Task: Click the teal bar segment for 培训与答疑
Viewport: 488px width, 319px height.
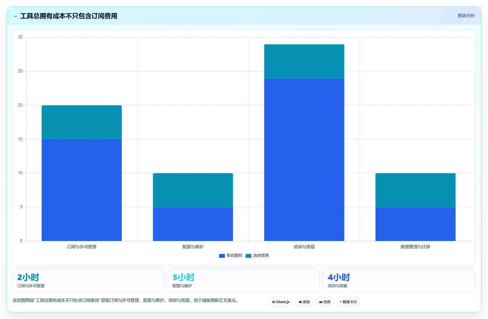Action: (304, 61)
